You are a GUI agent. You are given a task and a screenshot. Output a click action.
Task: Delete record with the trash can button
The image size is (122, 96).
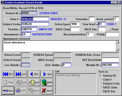coord(47,82)
